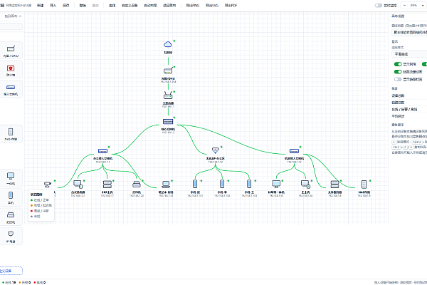
Task: Click the online count in the status bar
Action: pos(9,283)
